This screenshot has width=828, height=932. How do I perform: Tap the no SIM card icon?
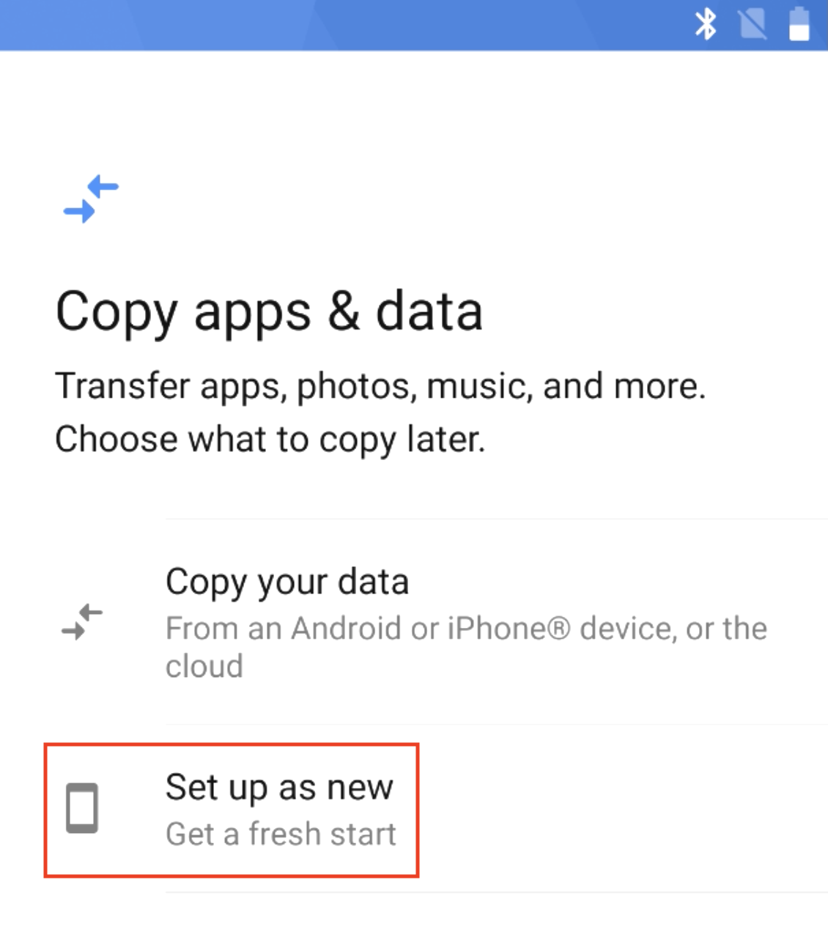(x=753, y=24)
